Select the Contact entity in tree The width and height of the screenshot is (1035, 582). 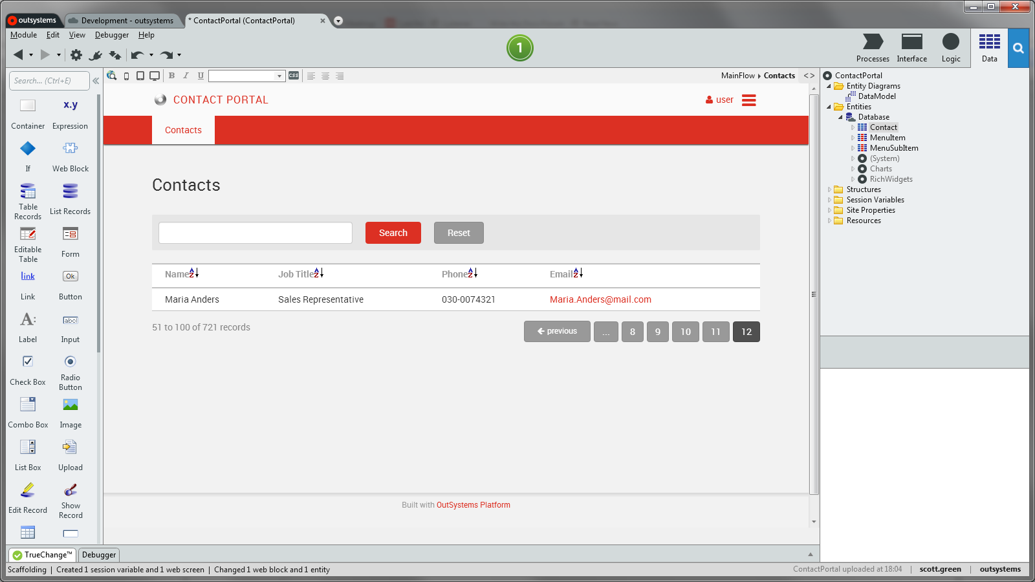883,127
